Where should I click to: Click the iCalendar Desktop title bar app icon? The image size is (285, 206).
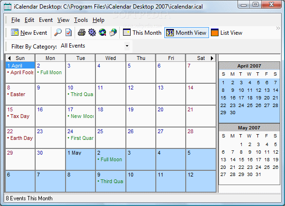[8, 7]
